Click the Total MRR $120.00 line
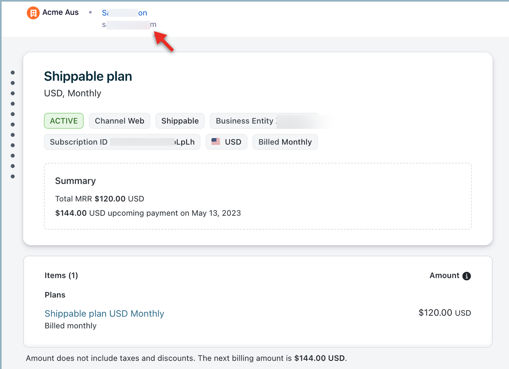This screenshot has width=509, height=369. pyautogui.click(x=99, y=199)
